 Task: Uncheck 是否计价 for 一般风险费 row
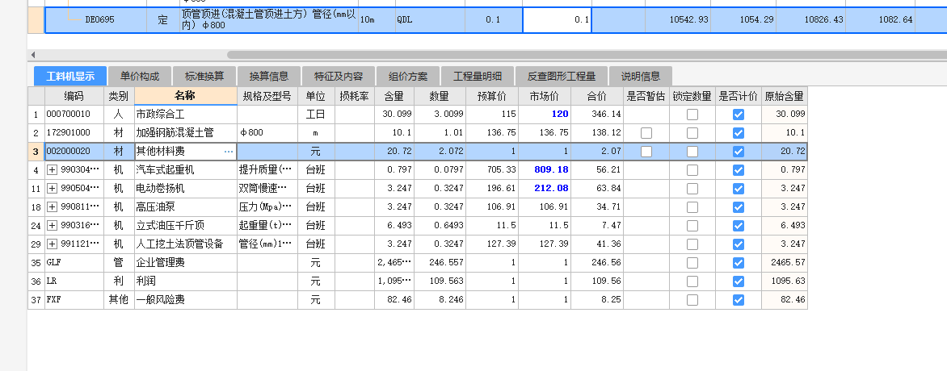point(738,300)
